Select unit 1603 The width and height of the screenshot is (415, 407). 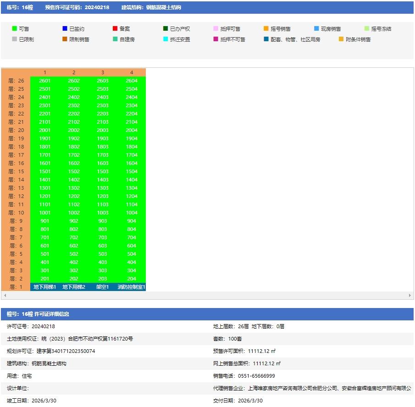[x=103, y=163]
